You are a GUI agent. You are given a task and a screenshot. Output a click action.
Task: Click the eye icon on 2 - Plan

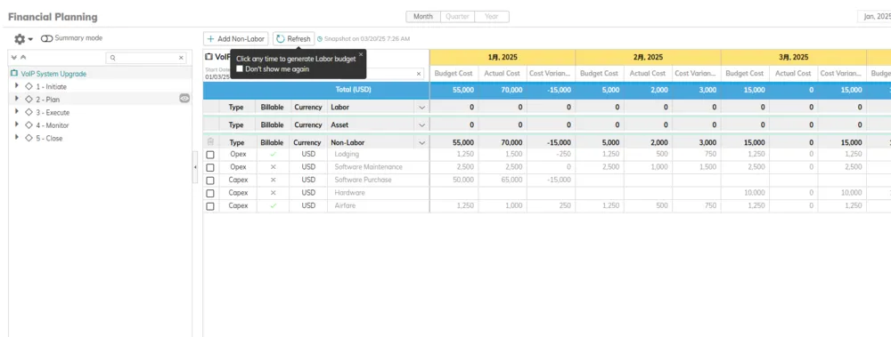click(x=184, y=99)
